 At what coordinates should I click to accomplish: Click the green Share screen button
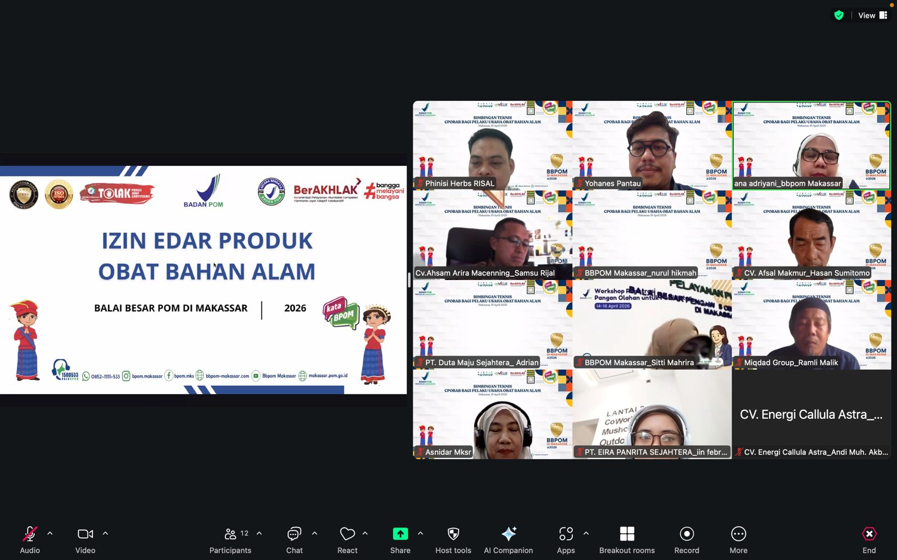(x=400, y=534)
